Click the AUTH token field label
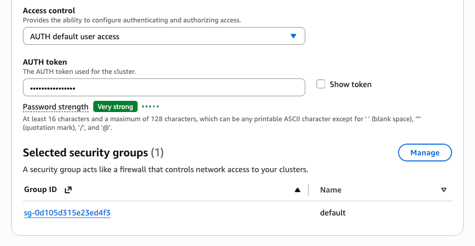Viewport: 475px width, 246px height. (45, 62)
